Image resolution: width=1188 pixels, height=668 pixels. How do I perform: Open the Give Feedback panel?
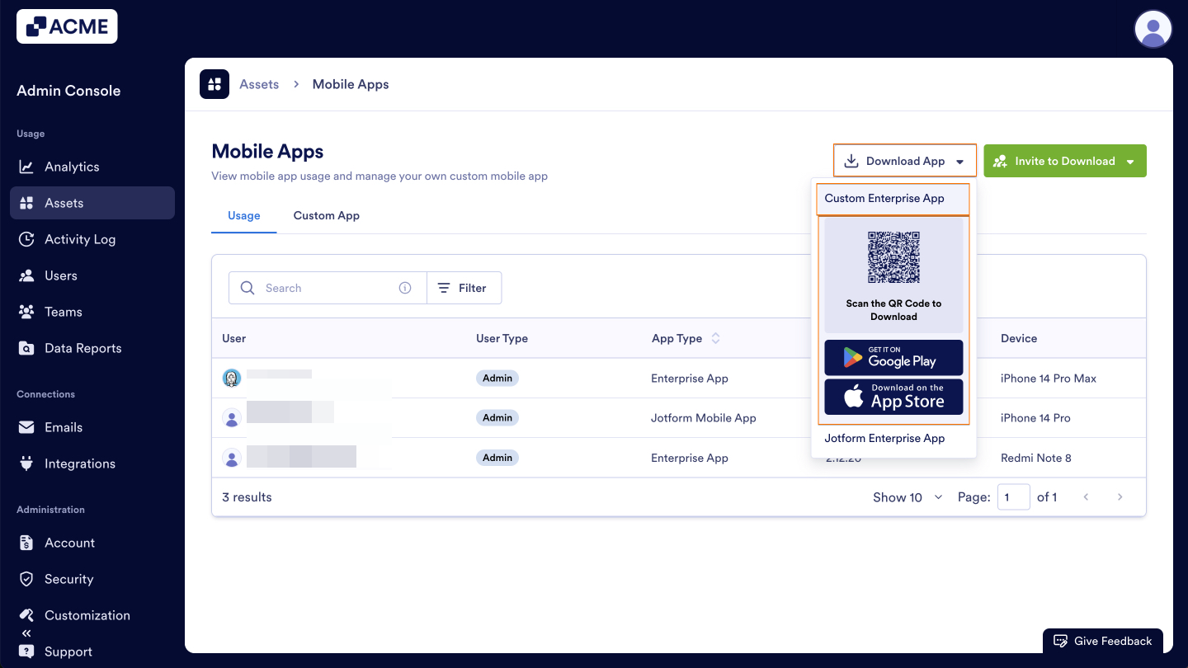[1103, 641]
